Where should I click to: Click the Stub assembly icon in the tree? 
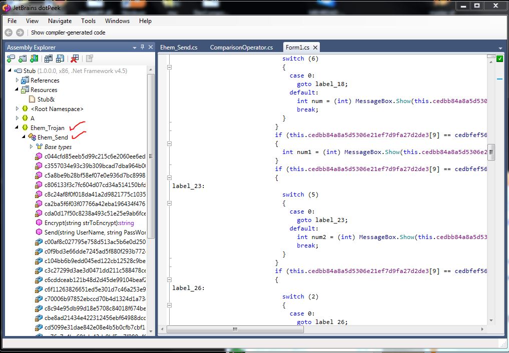[x=18, y=71]
